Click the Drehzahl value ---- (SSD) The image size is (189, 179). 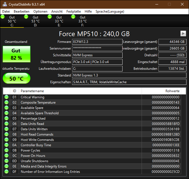[x=172, y=55]
